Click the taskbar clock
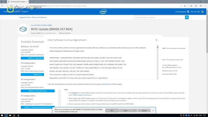Screen dimensions: 208x117 200,115
